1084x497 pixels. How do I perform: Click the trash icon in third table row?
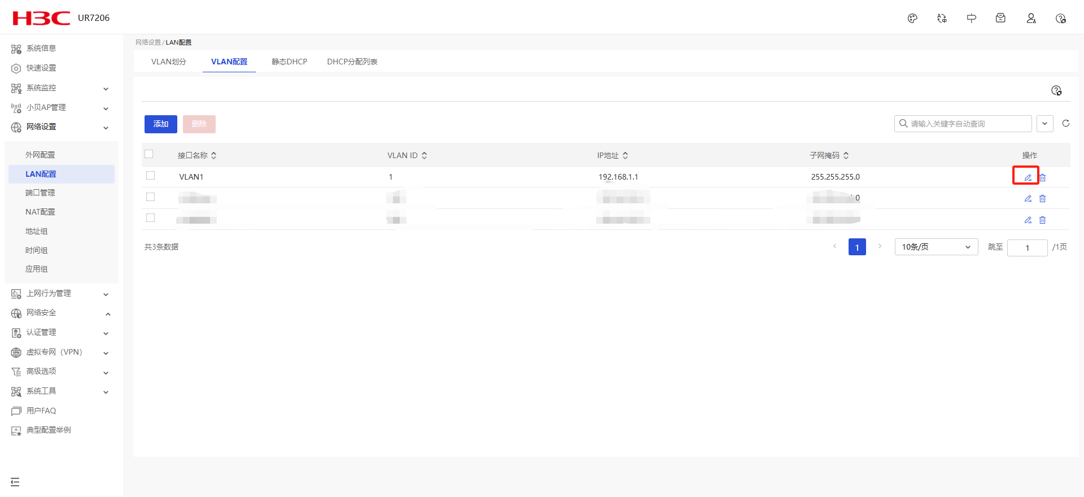(1043, 220)
